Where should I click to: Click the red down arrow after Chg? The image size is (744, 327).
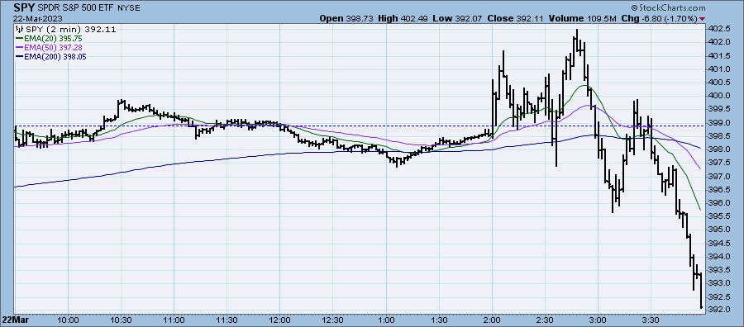coord(702,19)
